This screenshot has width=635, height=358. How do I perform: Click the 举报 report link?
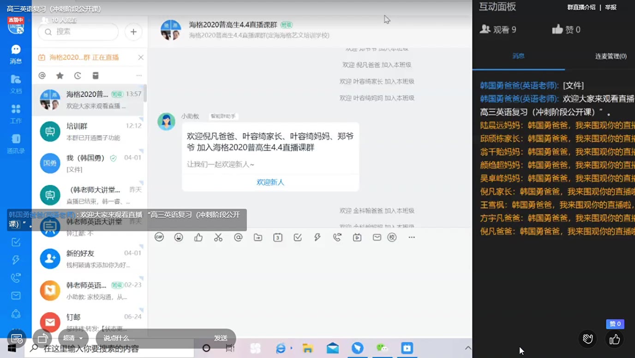[610, 7]
